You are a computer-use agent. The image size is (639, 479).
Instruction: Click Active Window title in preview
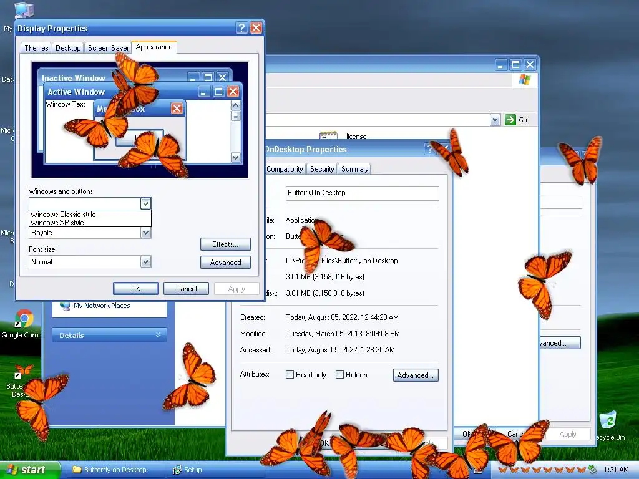[76, 92]
